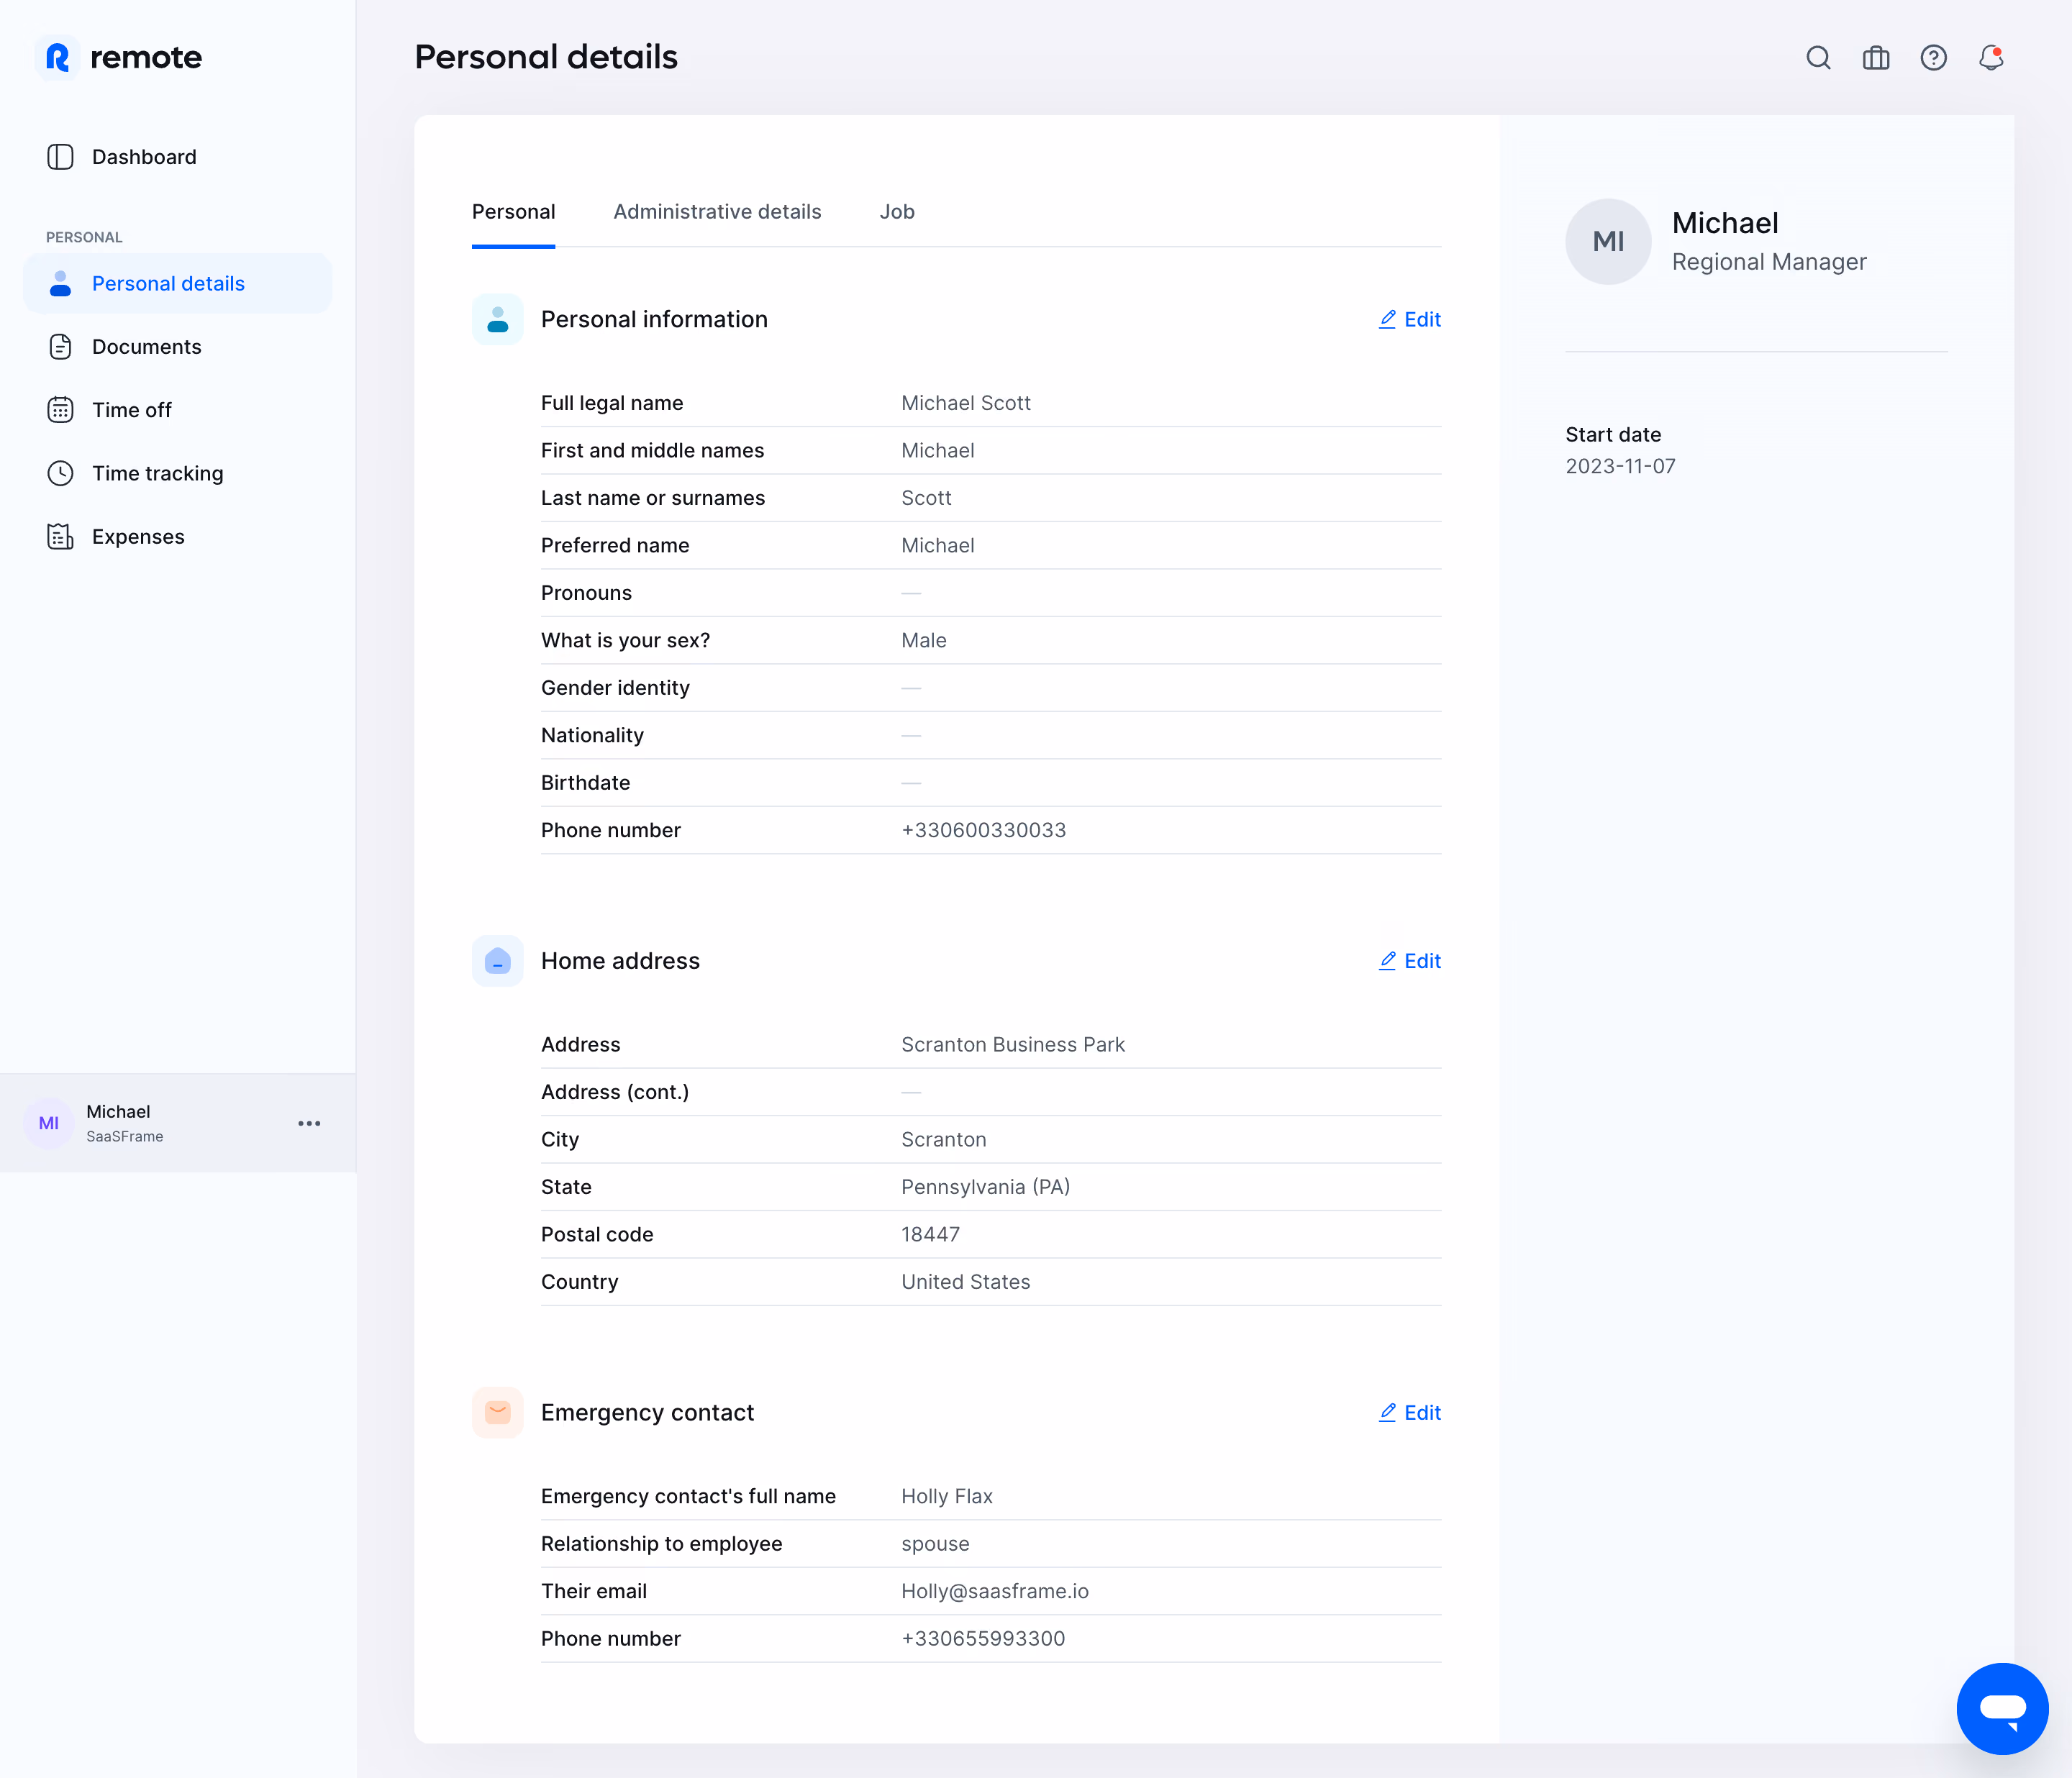The width and height of the screenshot is (2072, 1778).
Task: Click the postal code 18447
Action: coord(931,1234)
